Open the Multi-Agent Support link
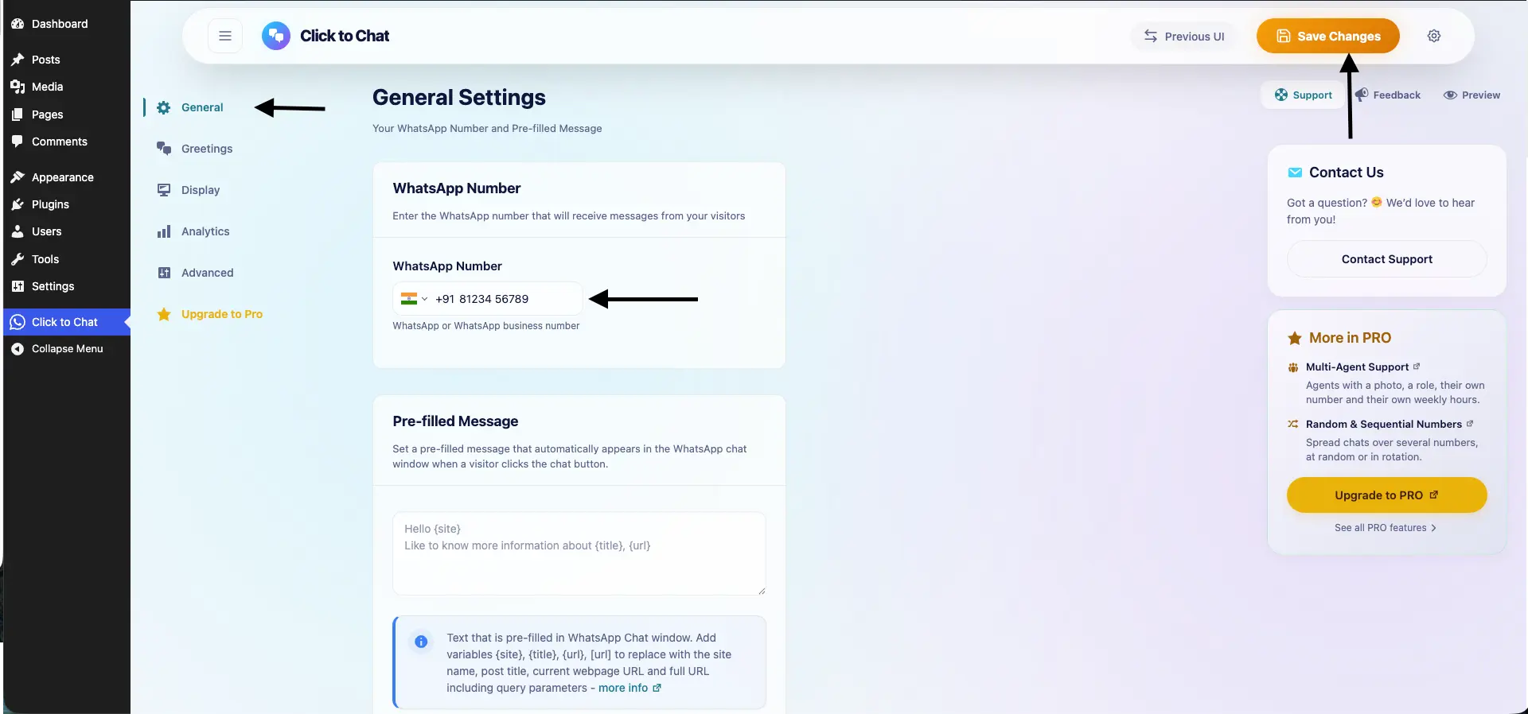Screen dimensions: 1528x714 point(1362,367)
